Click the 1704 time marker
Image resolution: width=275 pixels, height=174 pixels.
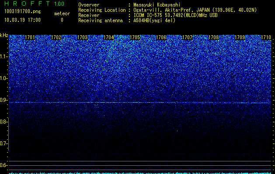pyautogui.click(x=109, y=37)
